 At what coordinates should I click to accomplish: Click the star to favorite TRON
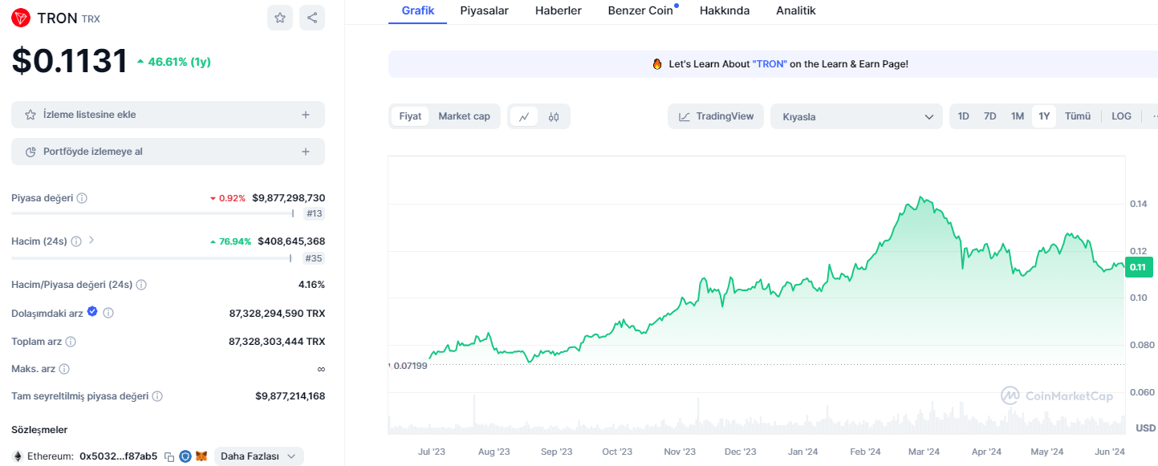(x=279, y=18)
